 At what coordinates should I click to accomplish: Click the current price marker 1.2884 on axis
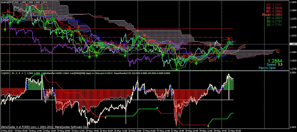(293, 44)
